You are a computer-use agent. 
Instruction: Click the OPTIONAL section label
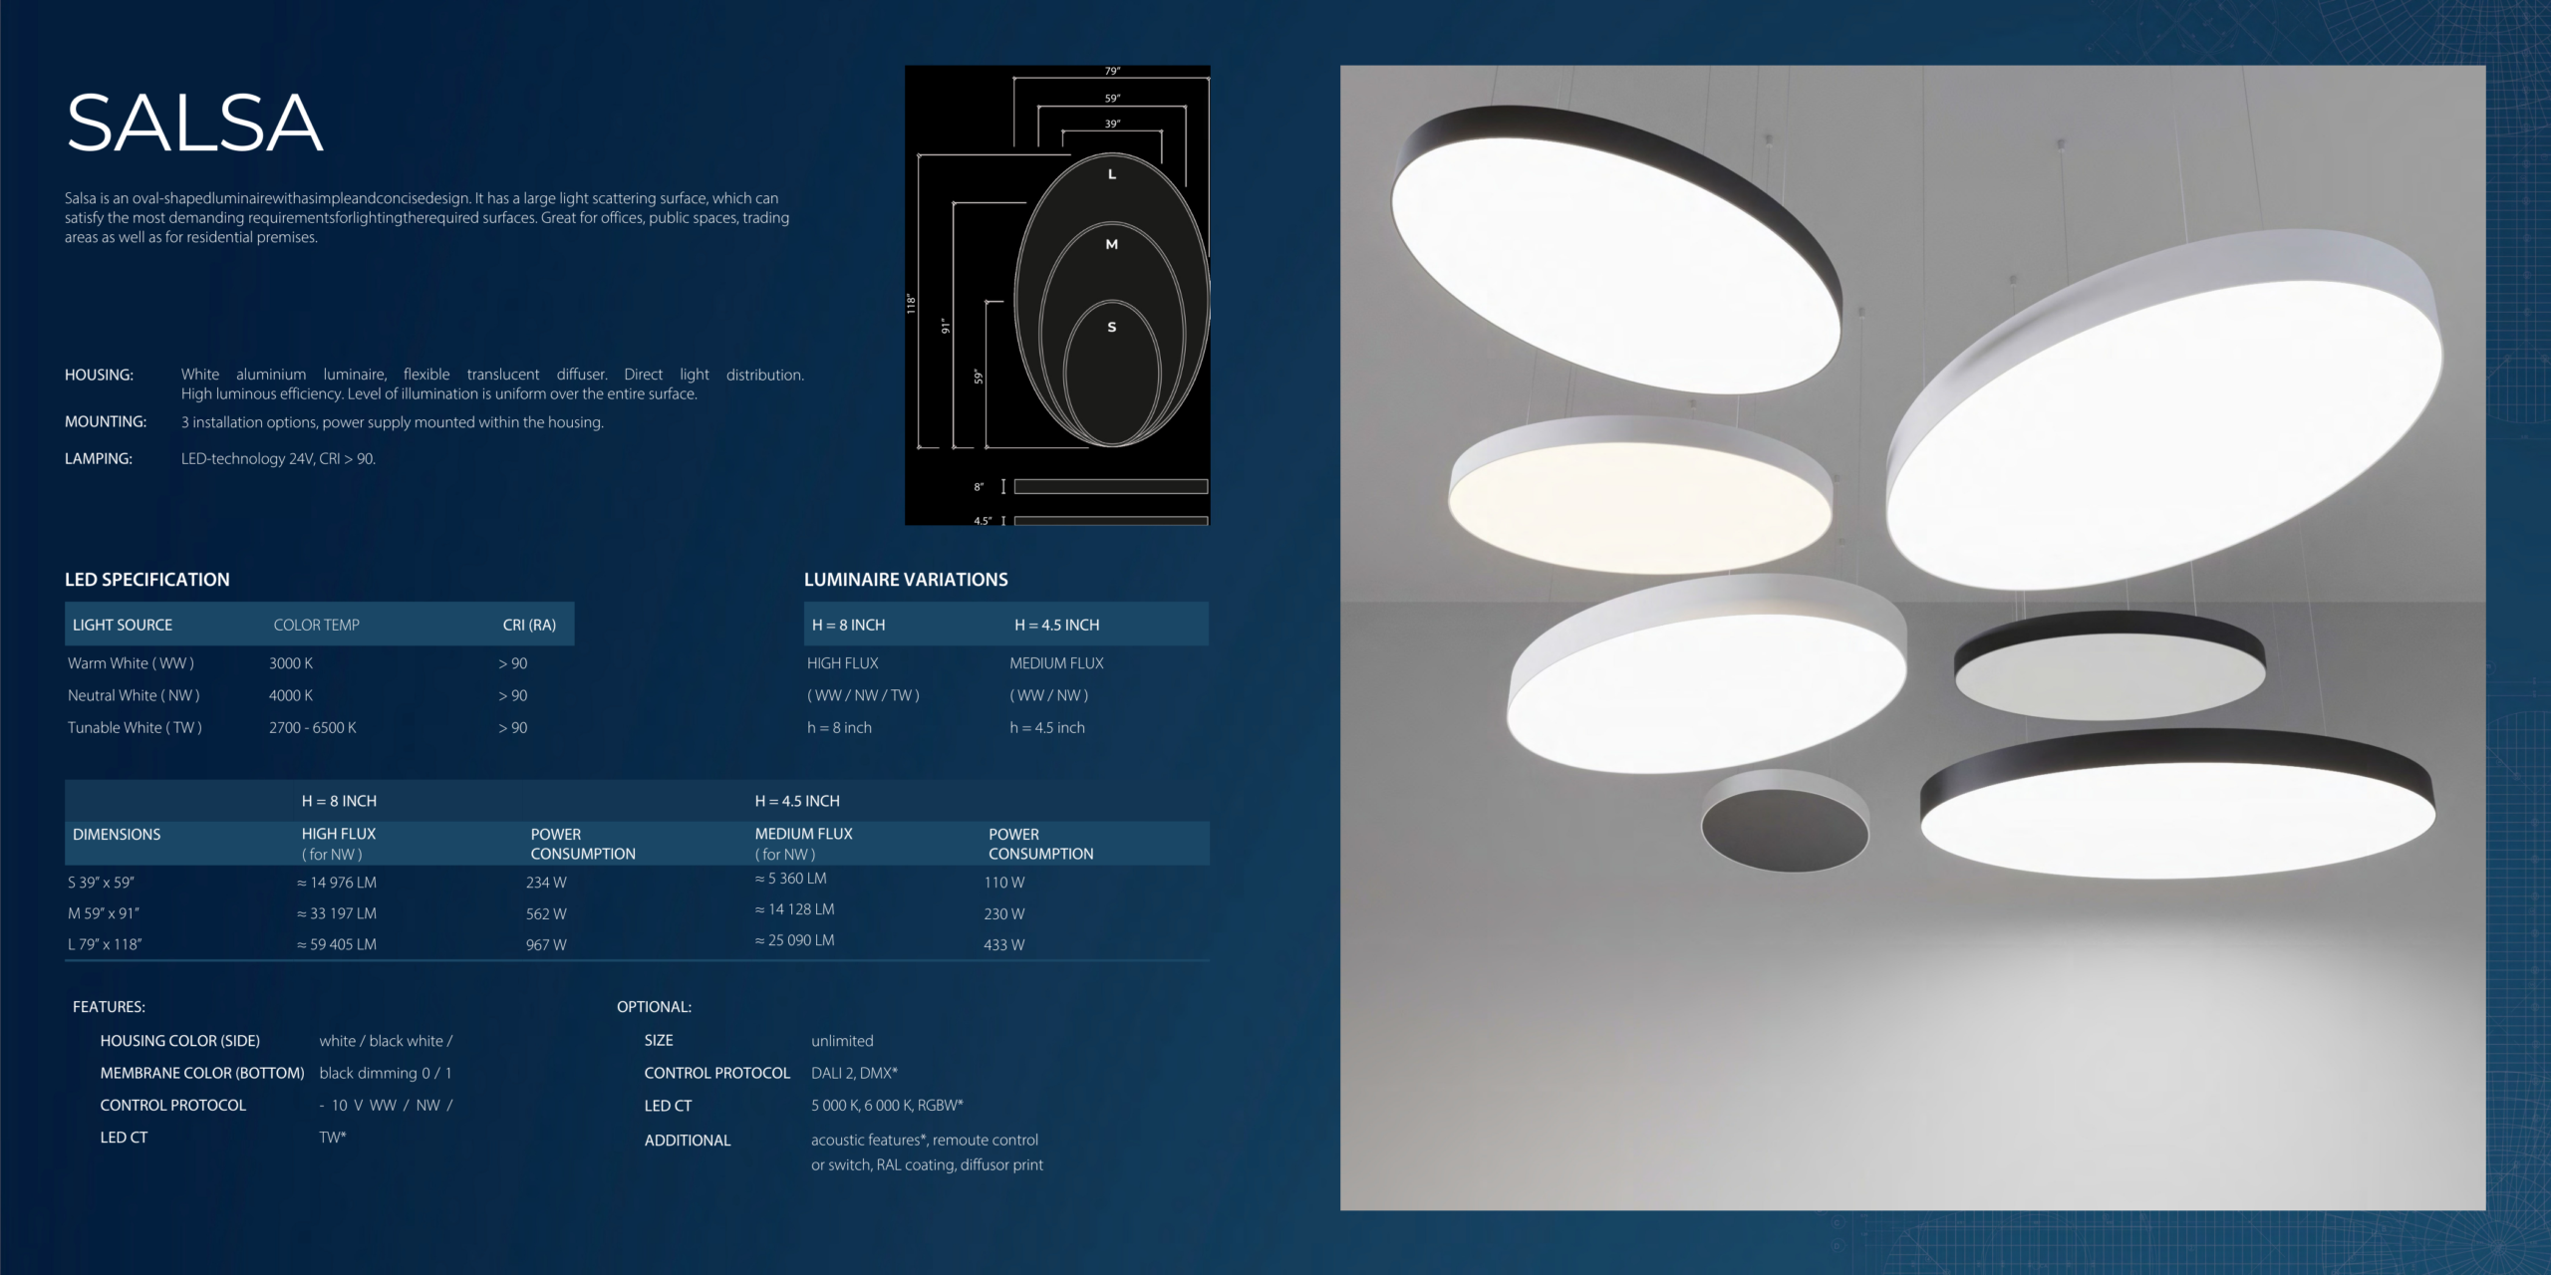click(x=654, y=1007)
